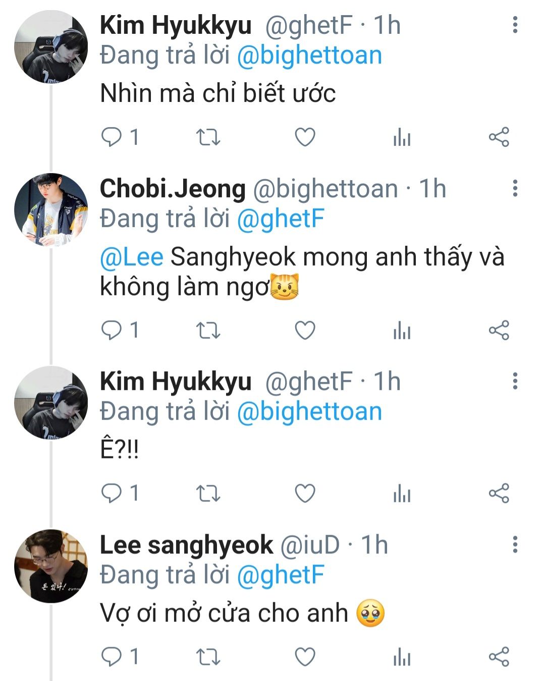View analytics of Chobi.Jeong's tweet
The width and height of the screenshot is (545, 681).
click(x=402, y=331)
